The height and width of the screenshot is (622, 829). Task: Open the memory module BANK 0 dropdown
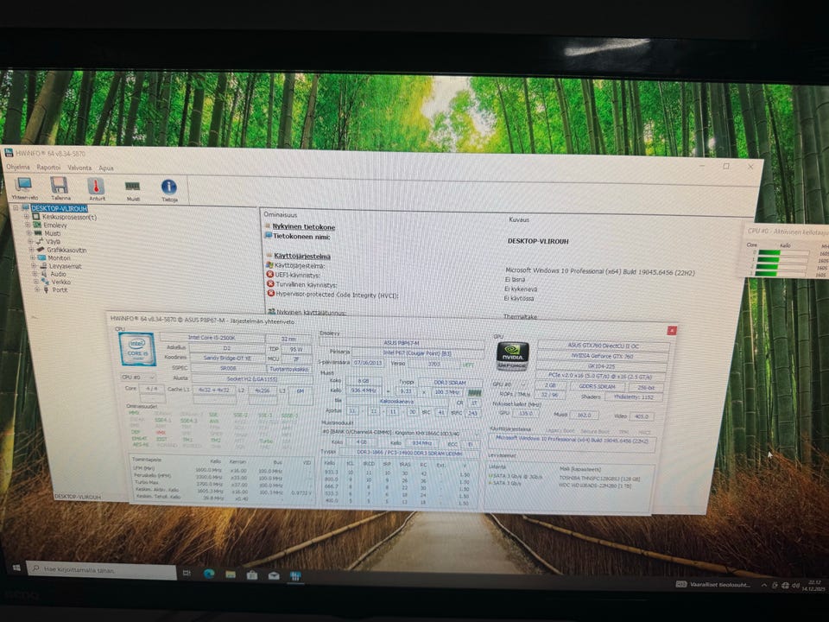[400, 432]
